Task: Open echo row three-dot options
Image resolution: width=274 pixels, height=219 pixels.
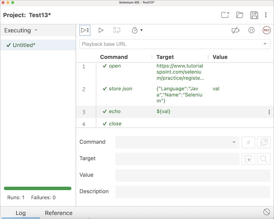Action: [x=269, y=112]
